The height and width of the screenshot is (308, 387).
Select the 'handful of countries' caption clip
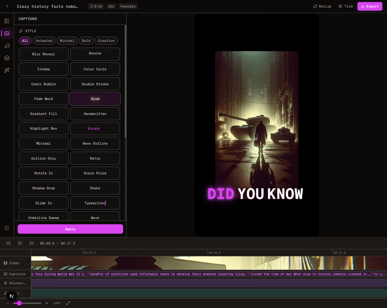click(169, 274)
